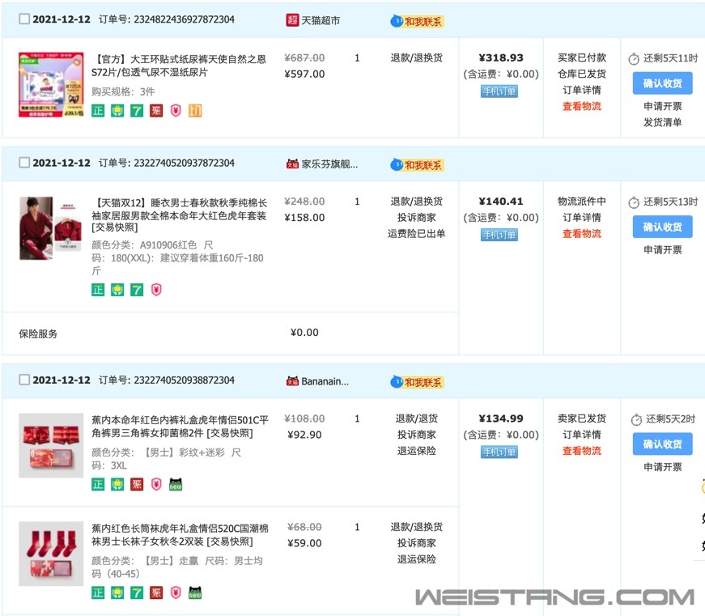Click the orange badge under the diaper item
The width and height of the screenshot is (705, 616).
pyautogui.click(x=195, y=111)
